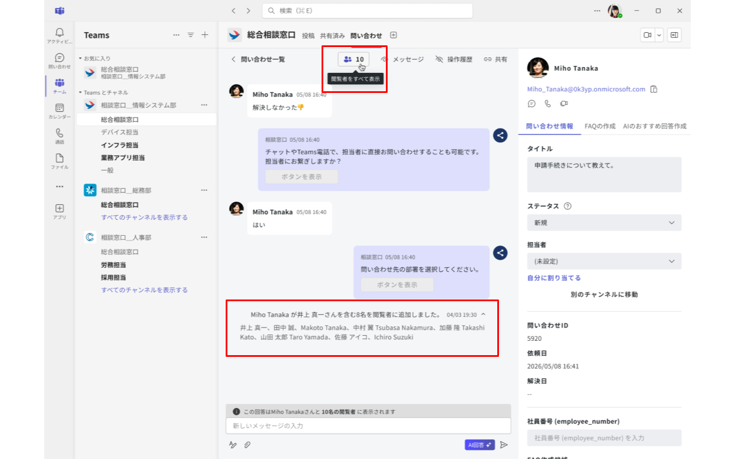Open Teams list more options ellipsis

tap(176, 35)
